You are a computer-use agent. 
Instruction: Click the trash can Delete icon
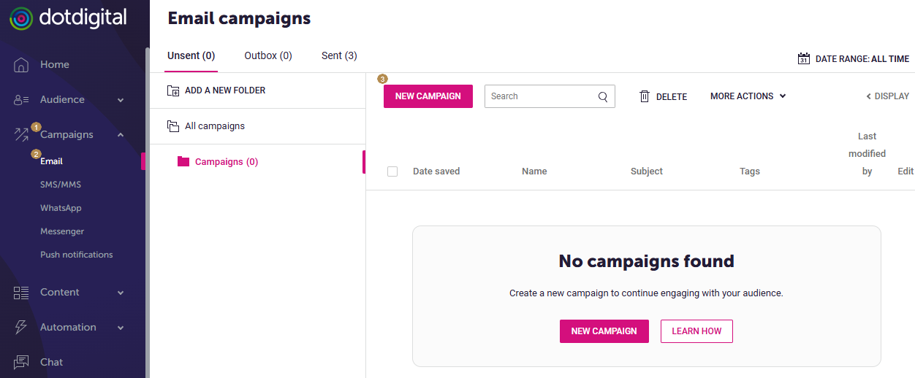645,96
